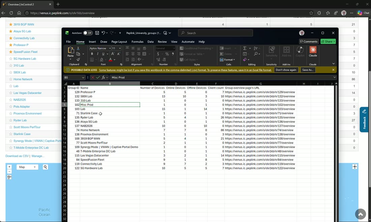The height and width of the screenshot is (222, 371).
Task: Click the Manage... link in browser
Action: click(x=38, y=156)
